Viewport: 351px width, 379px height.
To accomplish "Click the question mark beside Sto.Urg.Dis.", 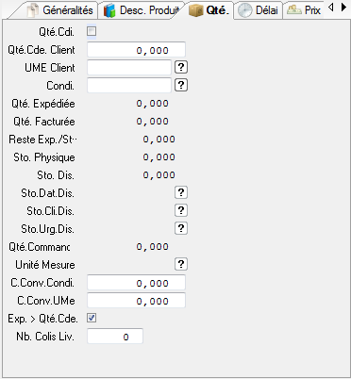I will point(181,228).
